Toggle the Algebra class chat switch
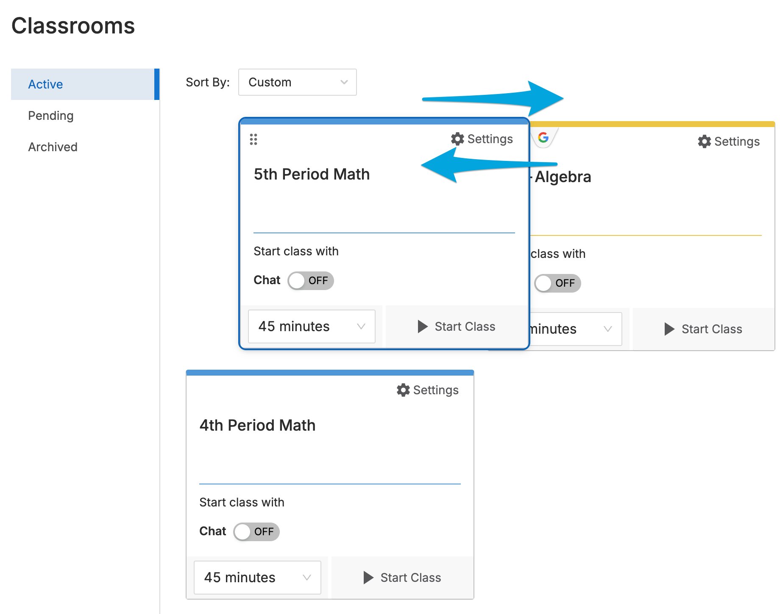Image resolution: width=780 pixels, height=614 pixels. [557, 283]
